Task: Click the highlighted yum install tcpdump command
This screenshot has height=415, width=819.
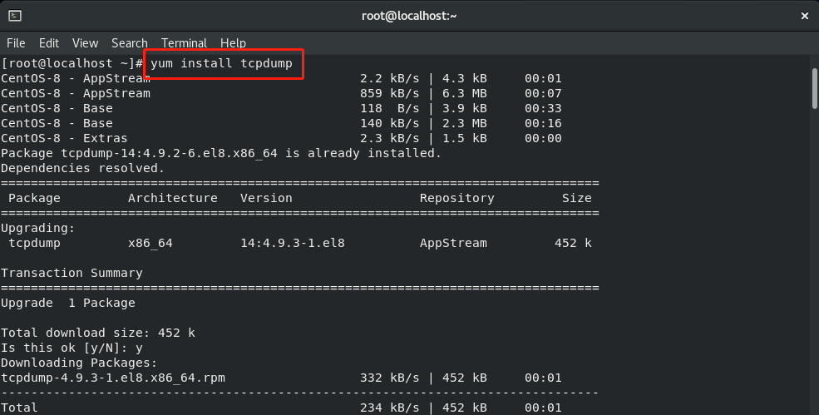Action: [x=221, y=64]
